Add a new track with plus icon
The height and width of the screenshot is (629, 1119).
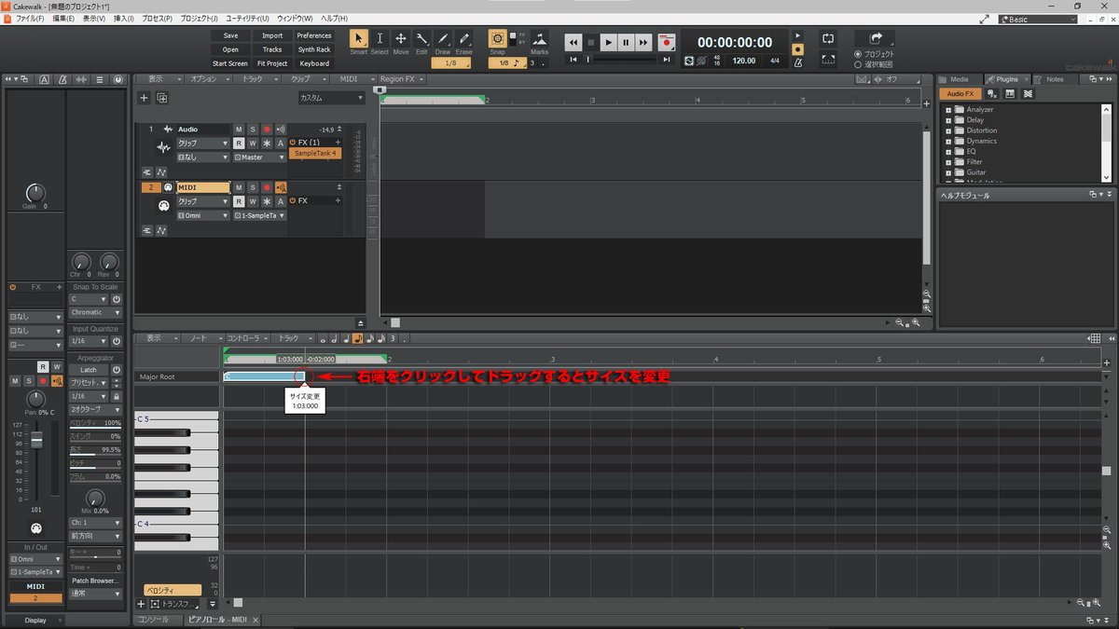pos(144,98)
